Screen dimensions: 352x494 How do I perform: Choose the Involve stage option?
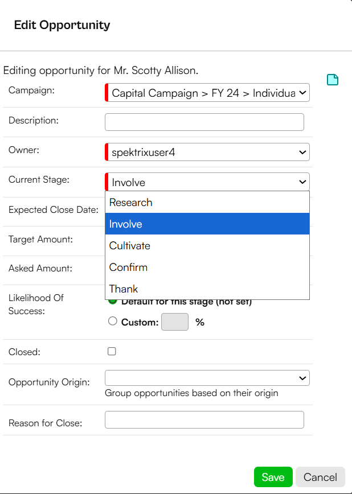coord(207,224)
